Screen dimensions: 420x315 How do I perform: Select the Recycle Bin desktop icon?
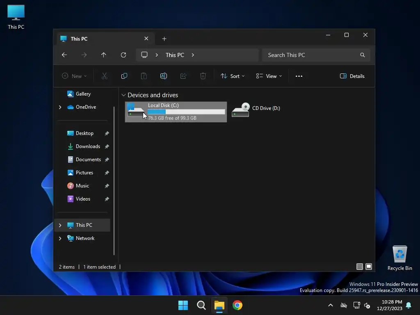(399, 258)
